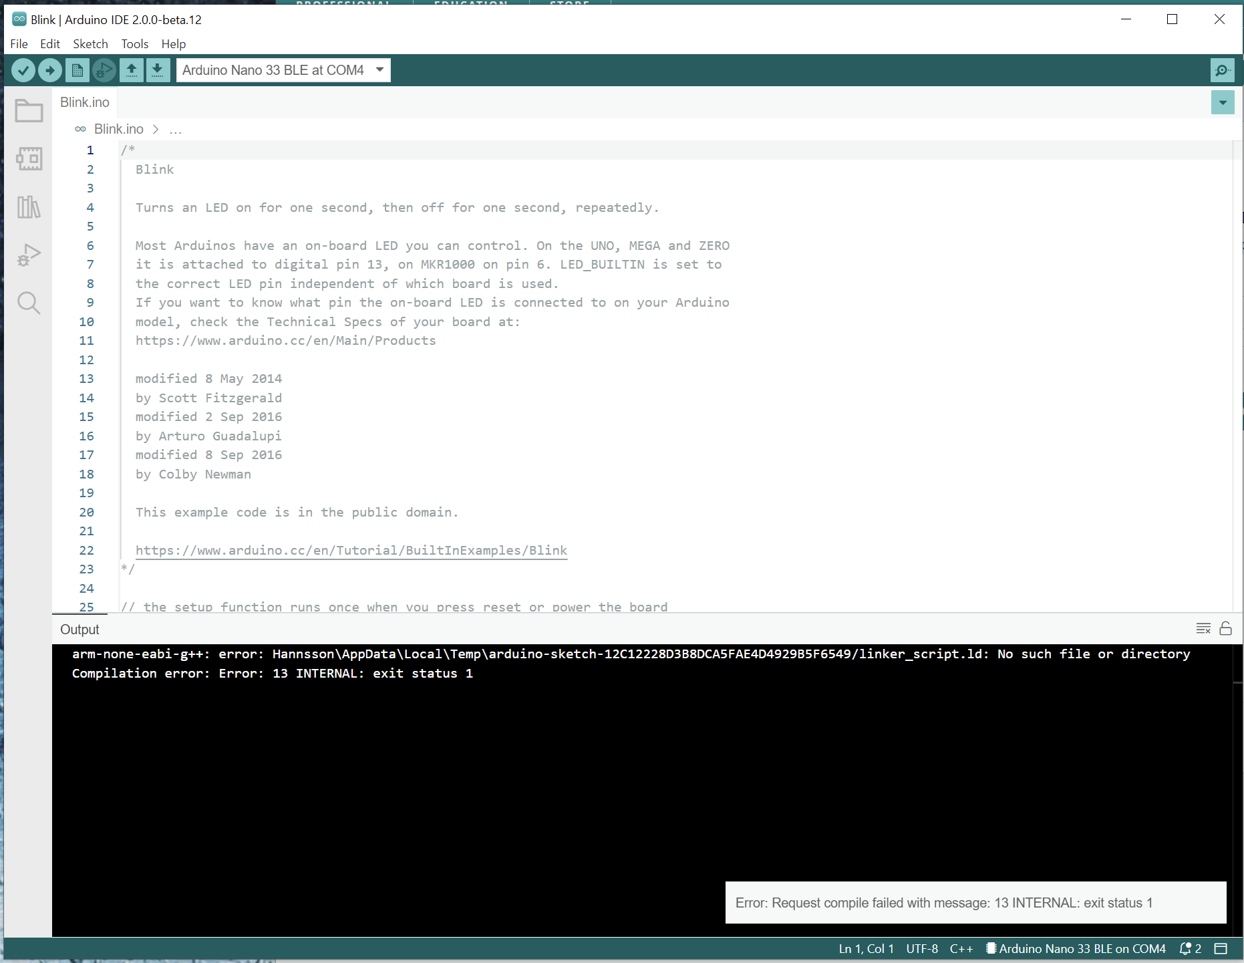Click the 'Turns an LED on' comment line

(x=397, y=207)
